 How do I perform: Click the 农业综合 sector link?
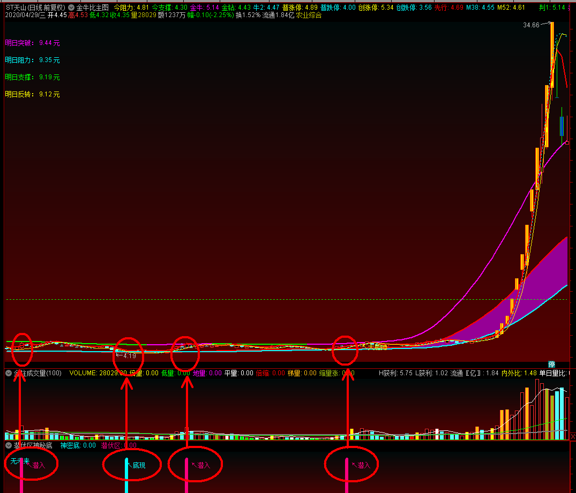pos(309,15)
